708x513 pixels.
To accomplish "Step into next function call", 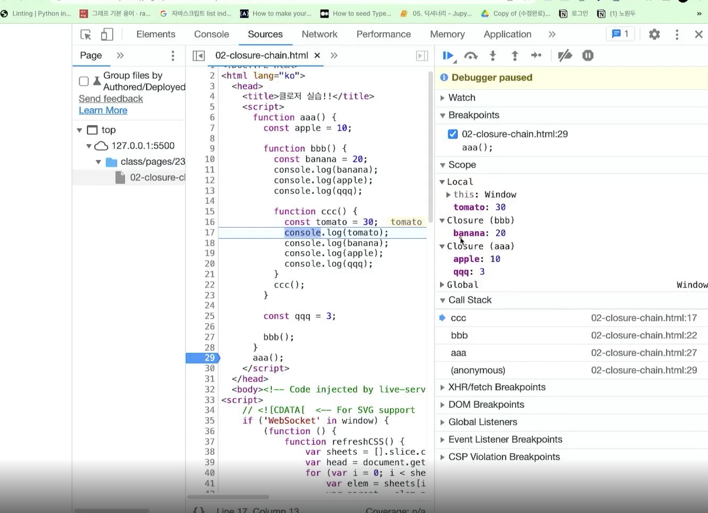I will pos(493,56).
